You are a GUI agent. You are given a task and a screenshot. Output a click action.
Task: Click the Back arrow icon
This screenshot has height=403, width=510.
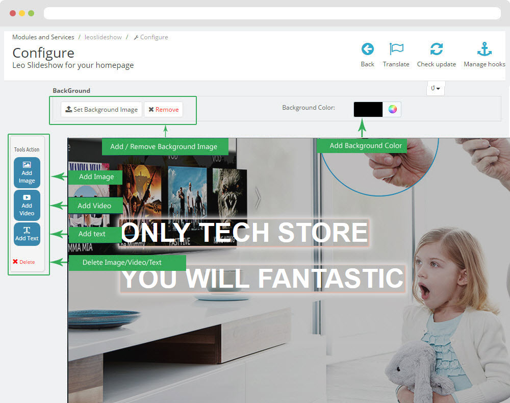tap(368, 49)
